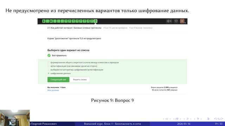Click the presenter webcam thumbnail
This screenshot has height=126, width=225.
(x=15, y=118)
